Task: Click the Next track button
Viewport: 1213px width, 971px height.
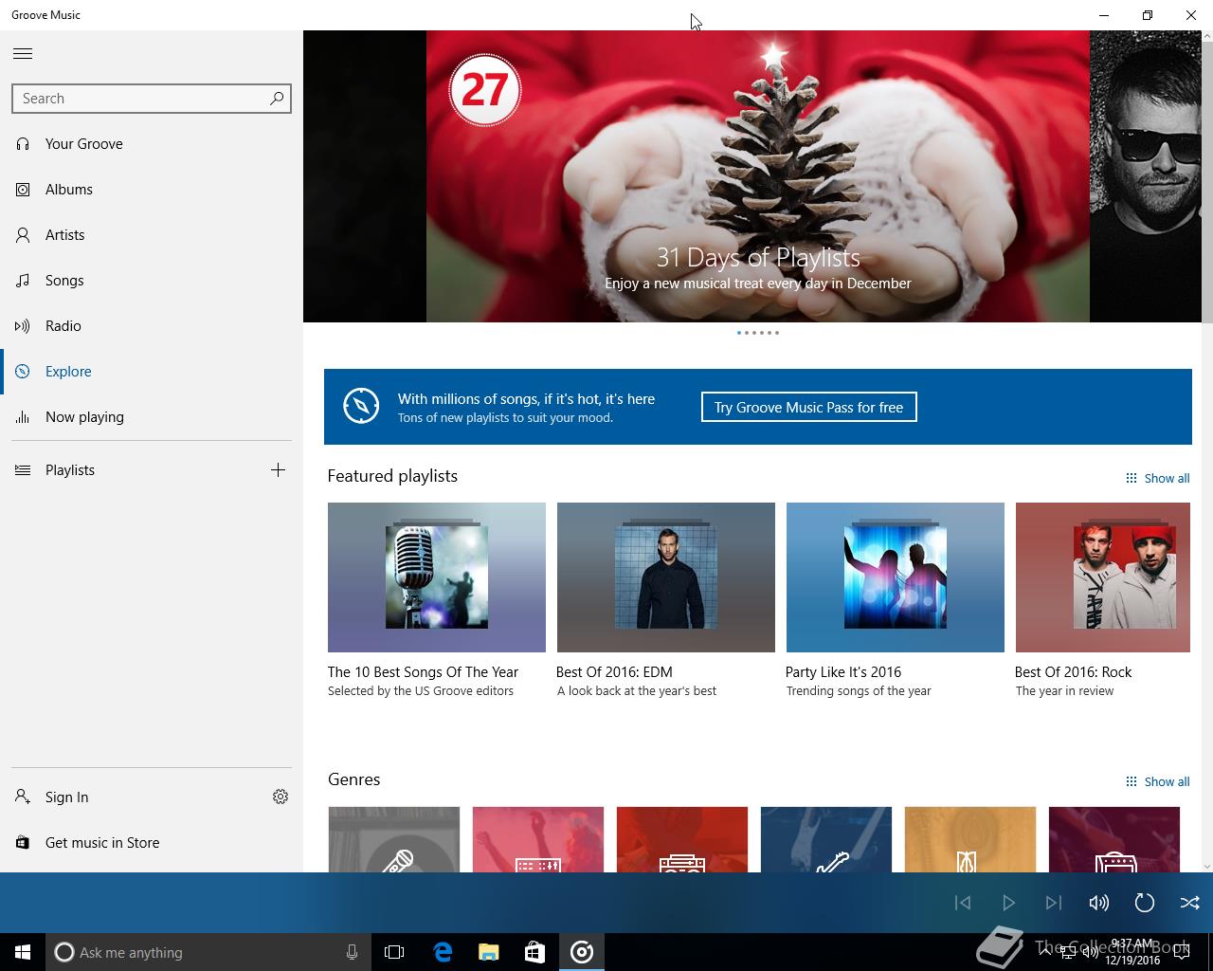Action: point(1054,903)
